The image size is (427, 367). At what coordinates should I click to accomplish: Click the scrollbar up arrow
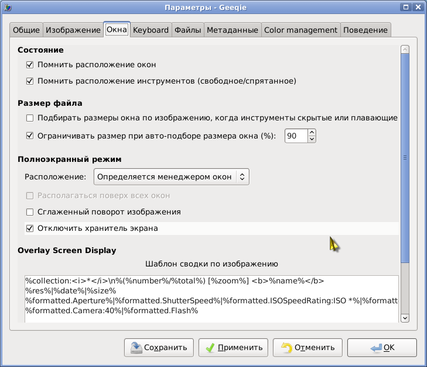[x=405, y=50]
